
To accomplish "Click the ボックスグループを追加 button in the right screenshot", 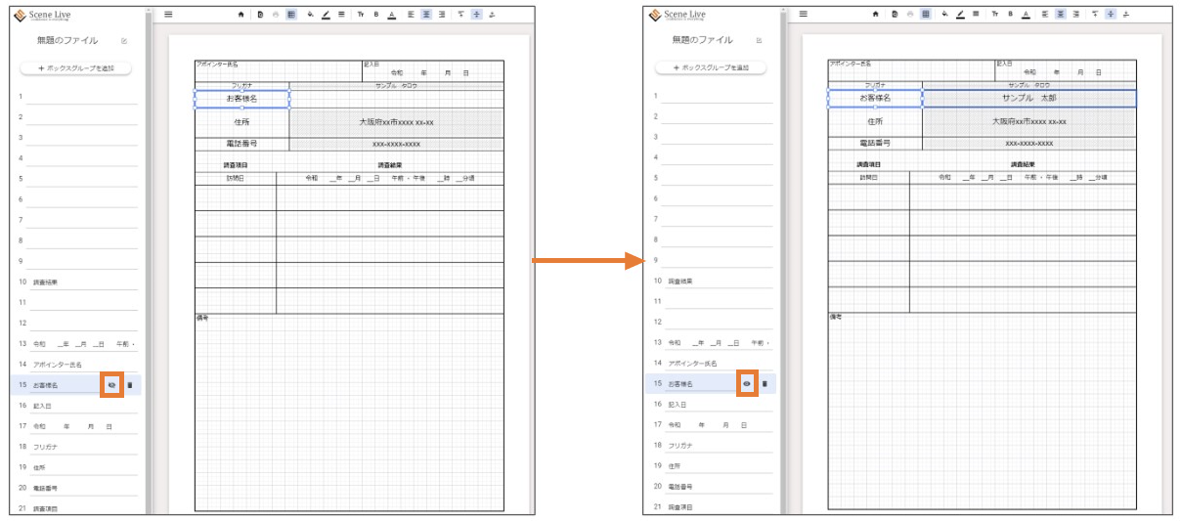I will [x=711, y=67].
